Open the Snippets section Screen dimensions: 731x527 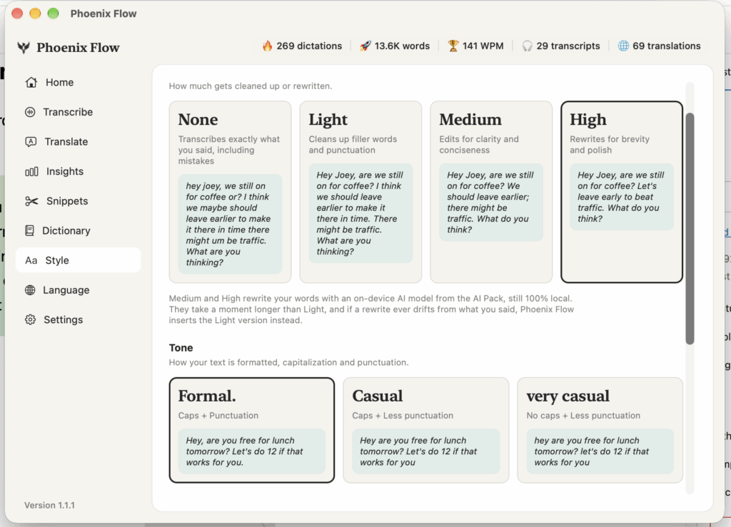click(x=78, y=201)
